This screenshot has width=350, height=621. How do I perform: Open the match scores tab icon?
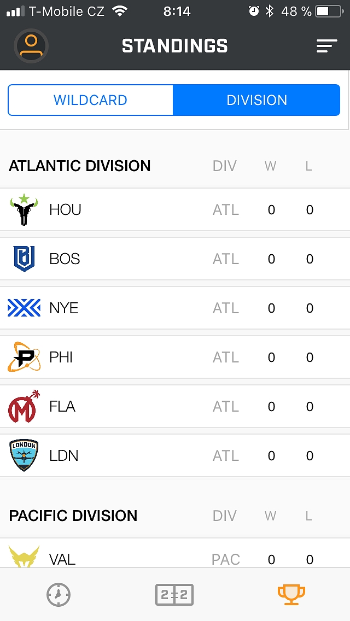coord(174,594)
